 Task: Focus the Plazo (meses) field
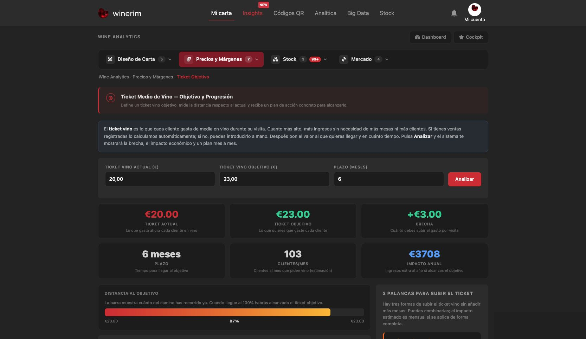(389, 179)
